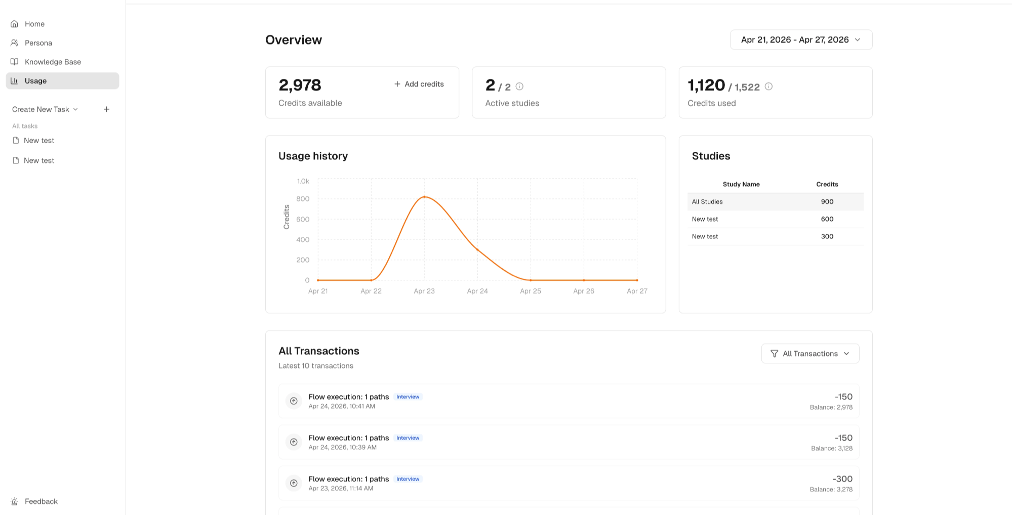Click the Feedback siren icon

[15, 501]
